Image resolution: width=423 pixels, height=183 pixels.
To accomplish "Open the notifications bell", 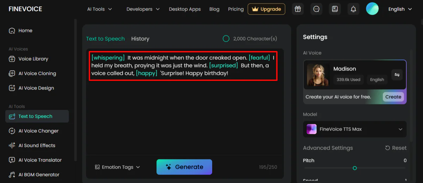I will pos(353,9).
